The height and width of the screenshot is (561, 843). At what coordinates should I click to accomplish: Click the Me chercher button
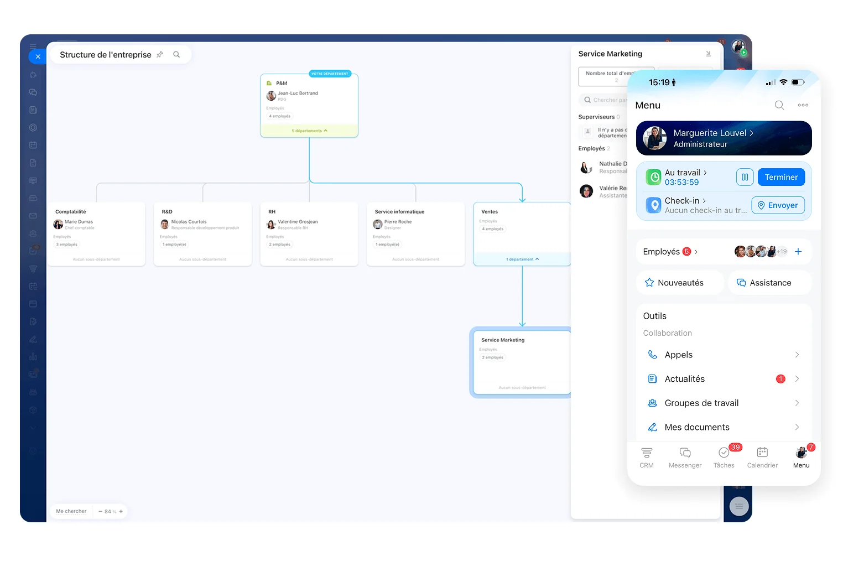pyautogui.click(x=71, y=511)
